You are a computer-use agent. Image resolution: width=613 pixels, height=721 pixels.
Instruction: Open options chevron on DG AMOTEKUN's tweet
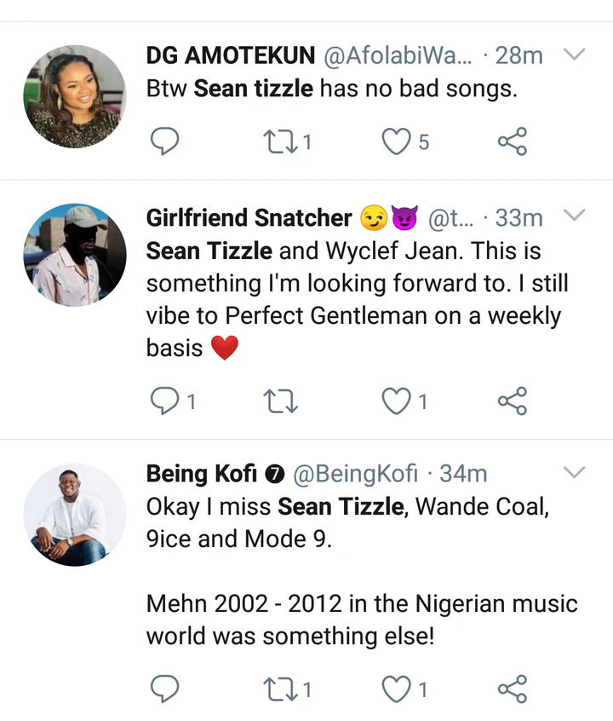coord(575,55)
